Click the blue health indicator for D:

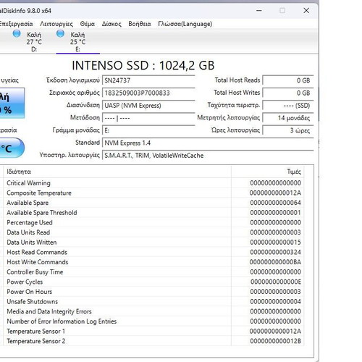[17, 33]
